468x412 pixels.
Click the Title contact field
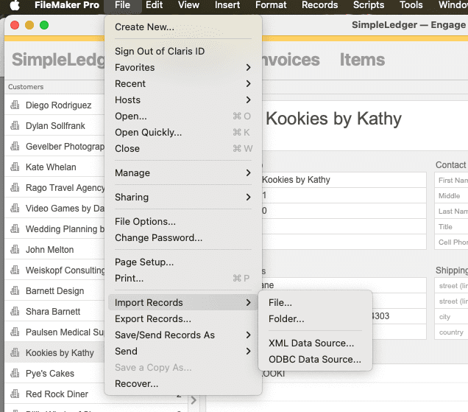coord(451,226)
